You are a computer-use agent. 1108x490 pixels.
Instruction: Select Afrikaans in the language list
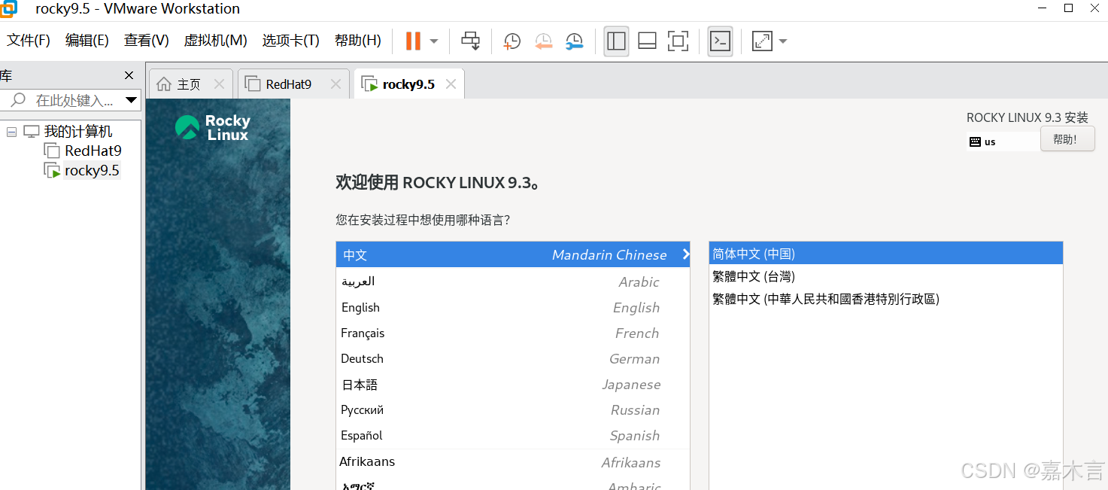point(513,462)
